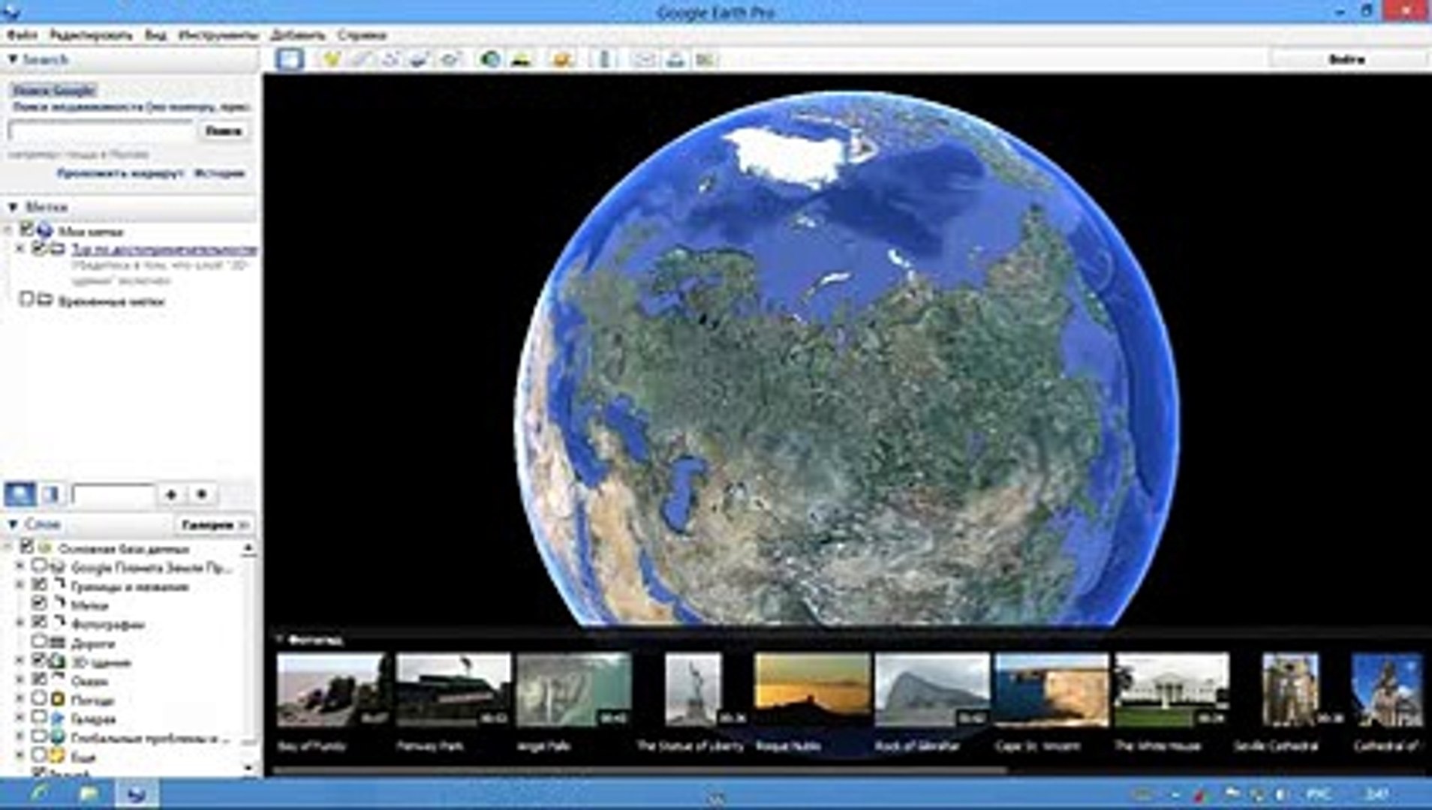
Task: Select the Add Polygon toolbar icon
Action: [x=361, y=59]
